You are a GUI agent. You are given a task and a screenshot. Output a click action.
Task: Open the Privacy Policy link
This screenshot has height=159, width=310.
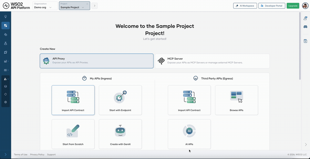37,155
